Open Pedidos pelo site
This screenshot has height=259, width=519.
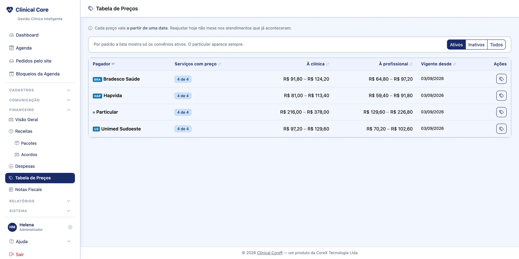(x=40, y=61)
